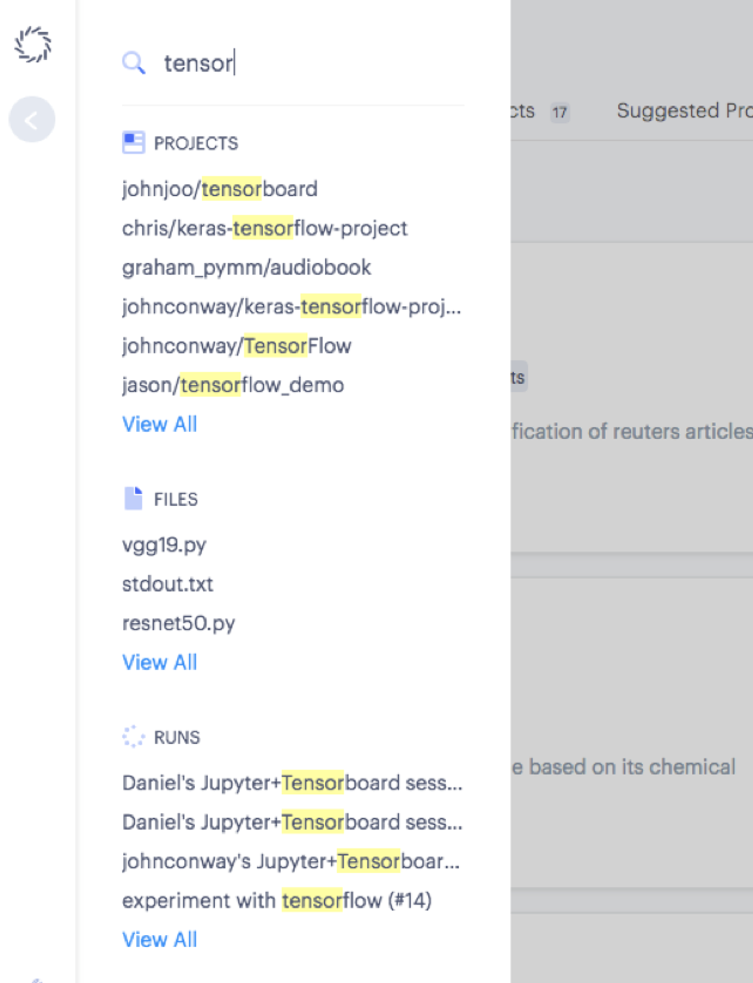Click View All under PROJECTS
753x983 pixels.
160,424
